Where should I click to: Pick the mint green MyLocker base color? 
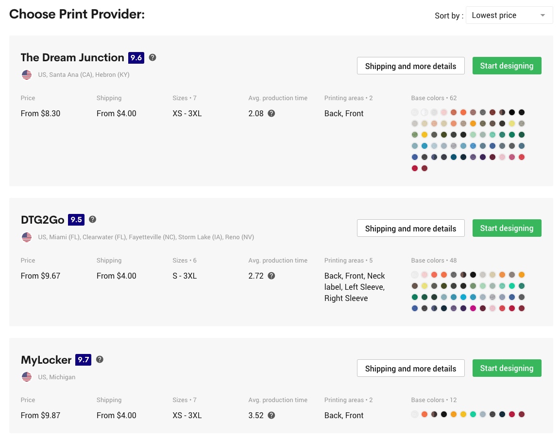click(x=473, y=414)
